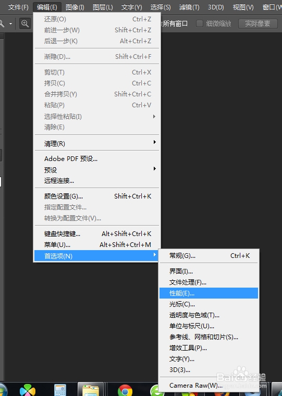Open 菜单(U)... menu entry

coord(97,245)
